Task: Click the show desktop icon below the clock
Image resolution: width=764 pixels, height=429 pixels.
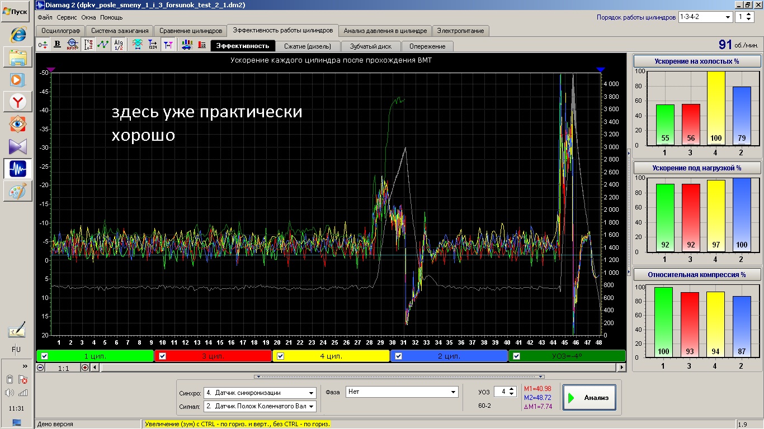Action: [x=16, y=422]
